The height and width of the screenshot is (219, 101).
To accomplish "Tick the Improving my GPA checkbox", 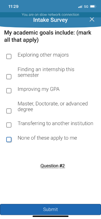I will pos(9,91).
